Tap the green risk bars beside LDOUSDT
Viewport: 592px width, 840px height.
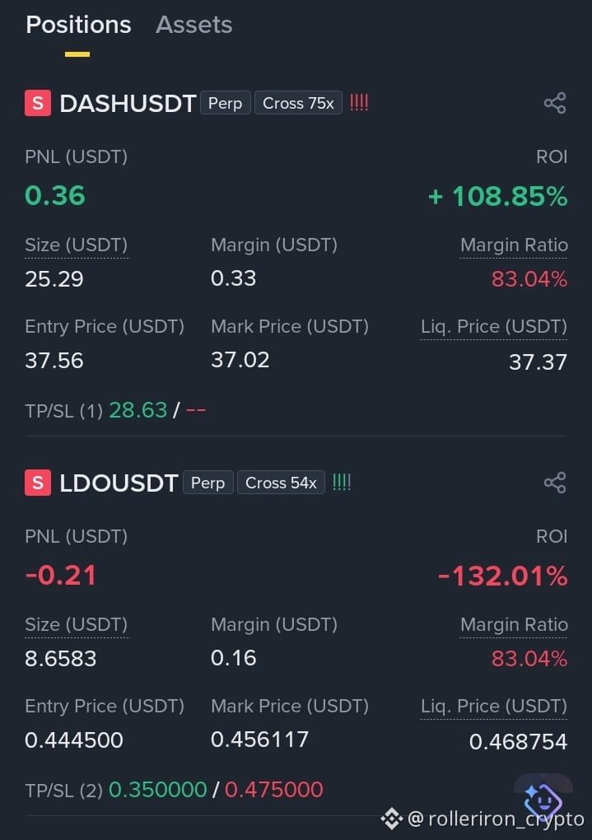342,482
